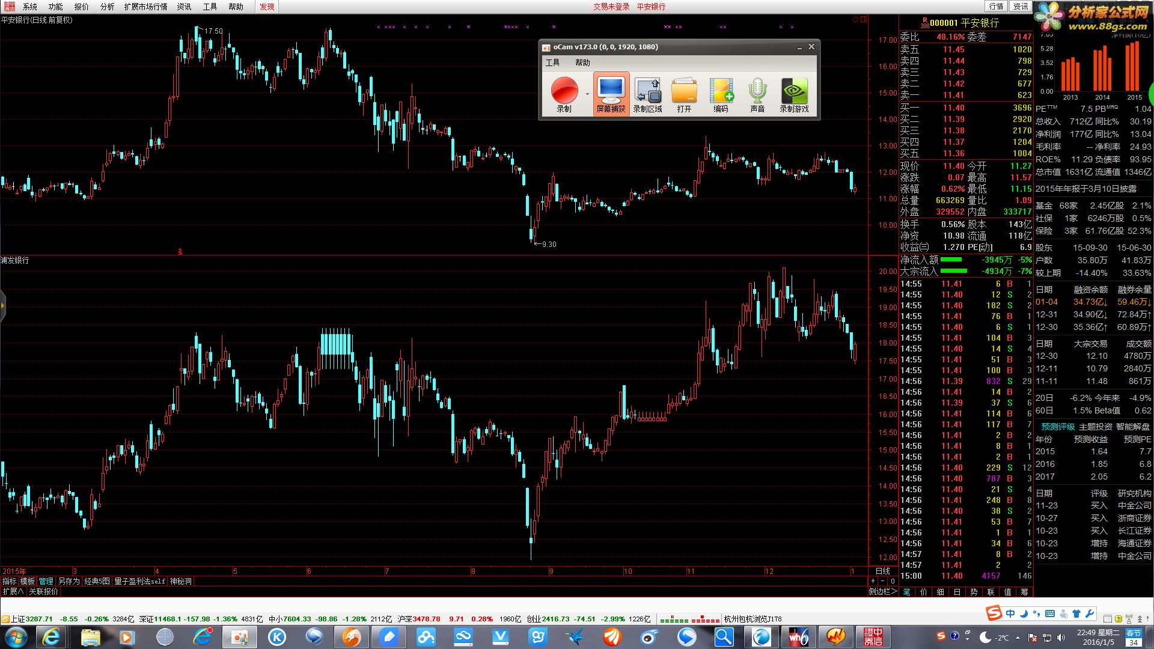Select the 经典5图 template tab
Viewport: 1154px width, 649px height.
tap(97, 581)
